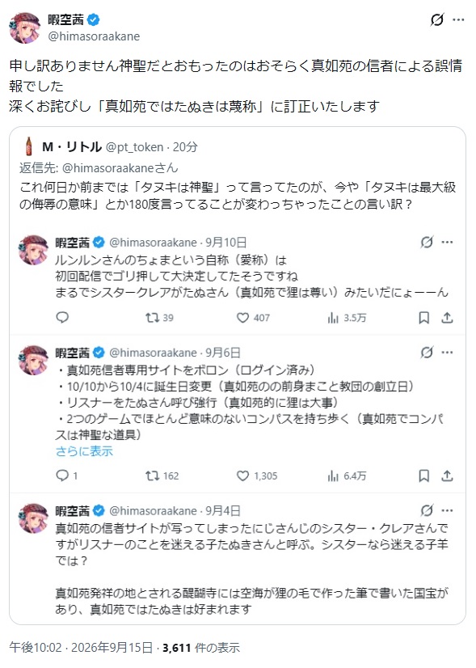The image size is (476, 668).
Task: View analytics showing 6.4万 views
Action: click(347, 476)
